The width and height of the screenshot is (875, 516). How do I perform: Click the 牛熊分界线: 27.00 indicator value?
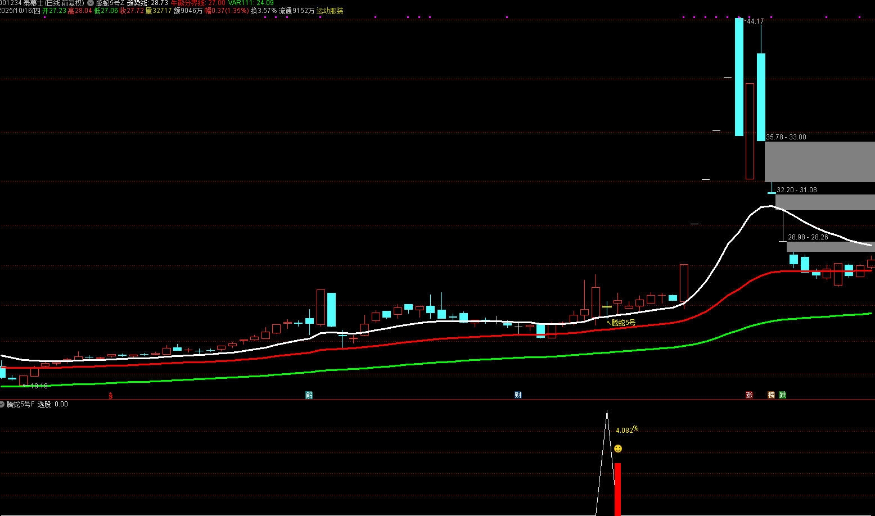(198, 3)
